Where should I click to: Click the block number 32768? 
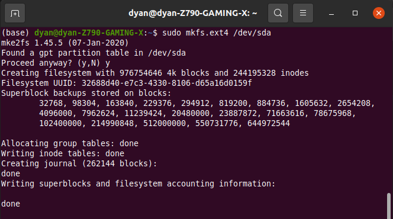pos(51,103)
